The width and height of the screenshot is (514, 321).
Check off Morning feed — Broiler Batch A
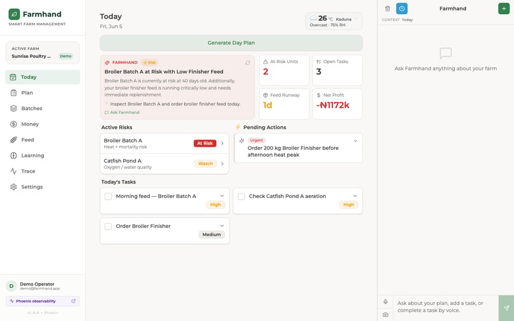point(108,196)
